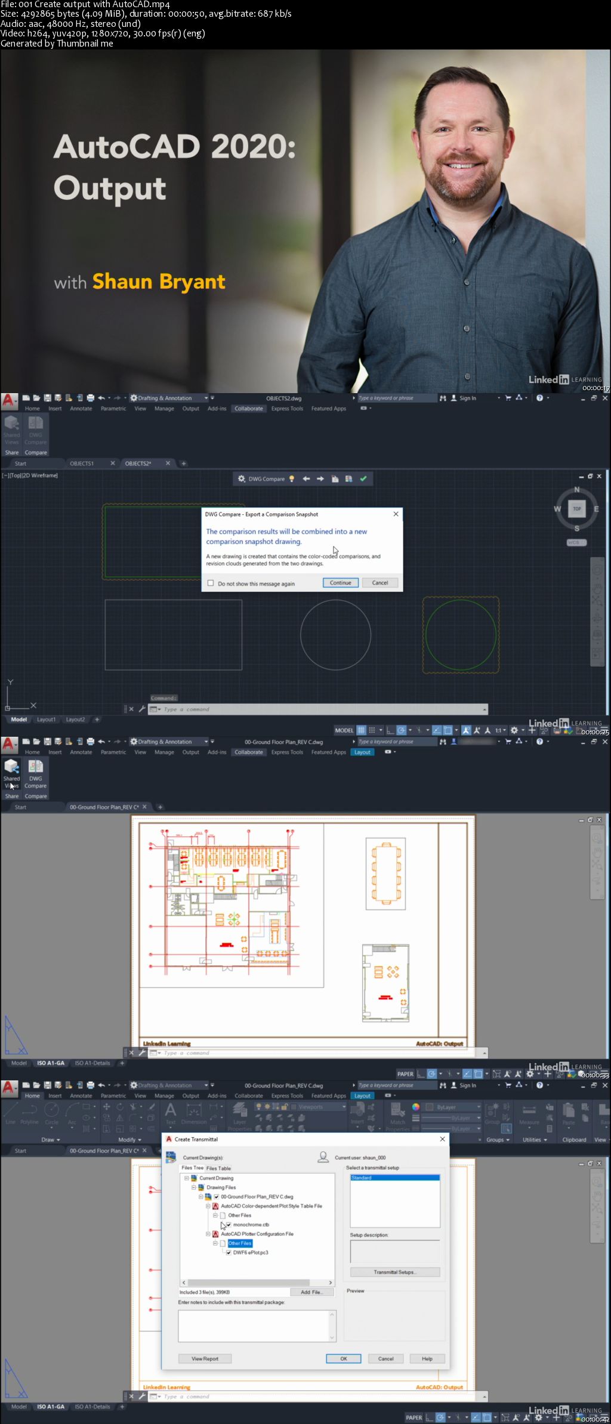Viewport: 611px width, 1424px height.
Task: Click the green checkmark to exit DWG Compare
Action: pos(363,478)
